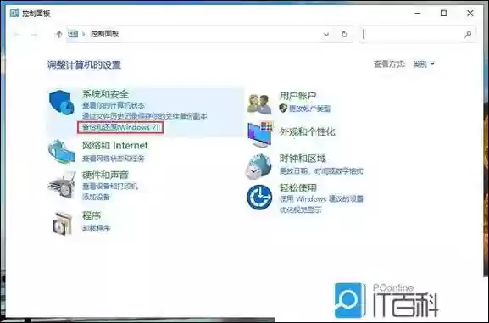Close the Control Panel window
489x323 pixels.
click(x=470, y=13)
